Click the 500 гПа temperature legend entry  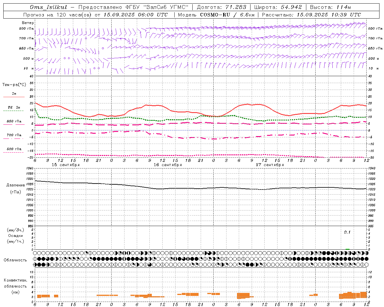(x=14, y=149)
